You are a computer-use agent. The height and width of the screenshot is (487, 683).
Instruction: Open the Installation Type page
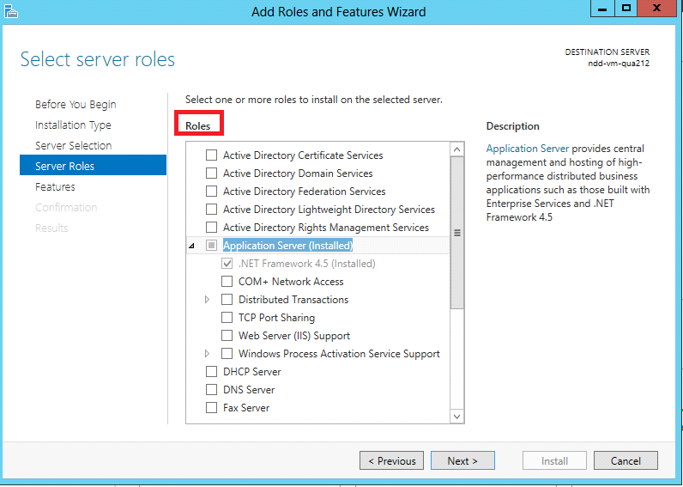73,125
